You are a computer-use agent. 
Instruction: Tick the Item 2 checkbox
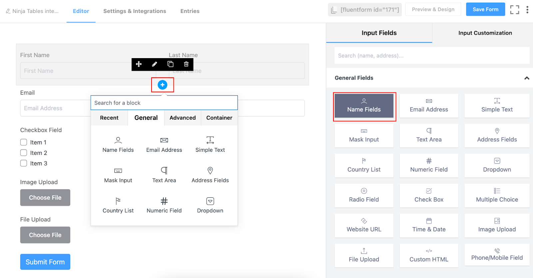[24, 153]
